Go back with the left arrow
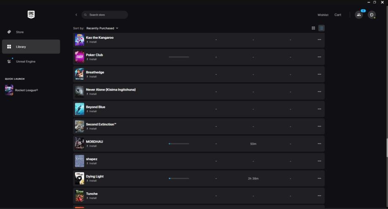Screen dimensions: 388x209 tap(76, 15)
